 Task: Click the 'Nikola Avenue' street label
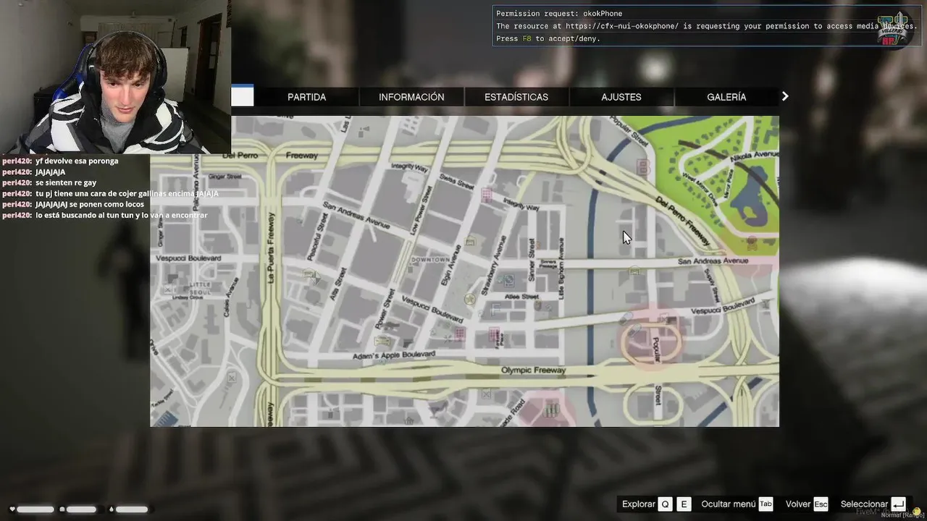pos(755,156)
